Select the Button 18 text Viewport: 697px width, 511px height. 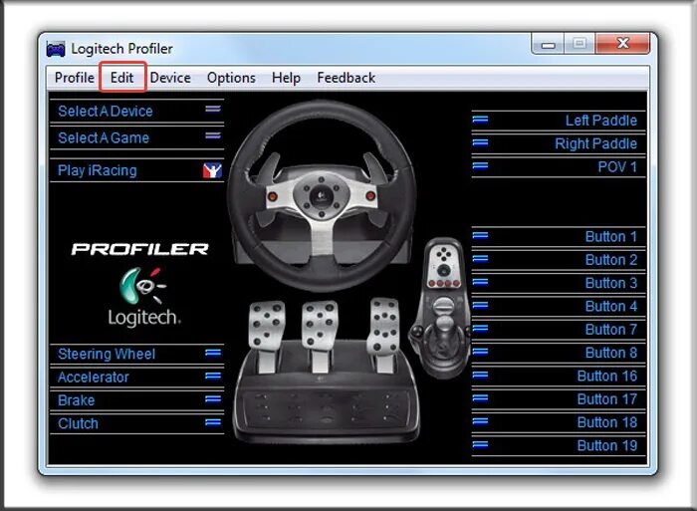(607, 422)
